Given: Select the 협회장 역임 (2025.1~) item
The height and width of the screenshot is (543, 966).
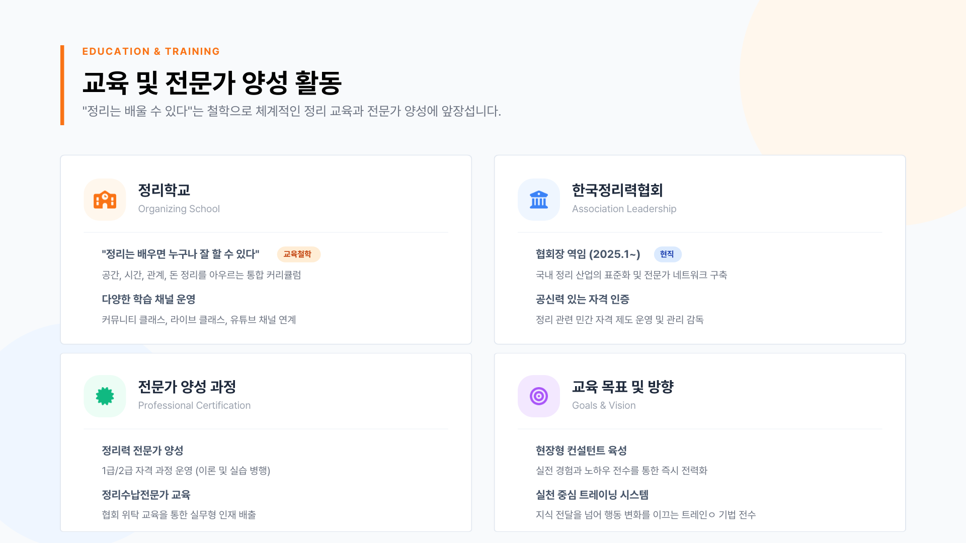Looking at the screenshot, I should coord(588,254).
